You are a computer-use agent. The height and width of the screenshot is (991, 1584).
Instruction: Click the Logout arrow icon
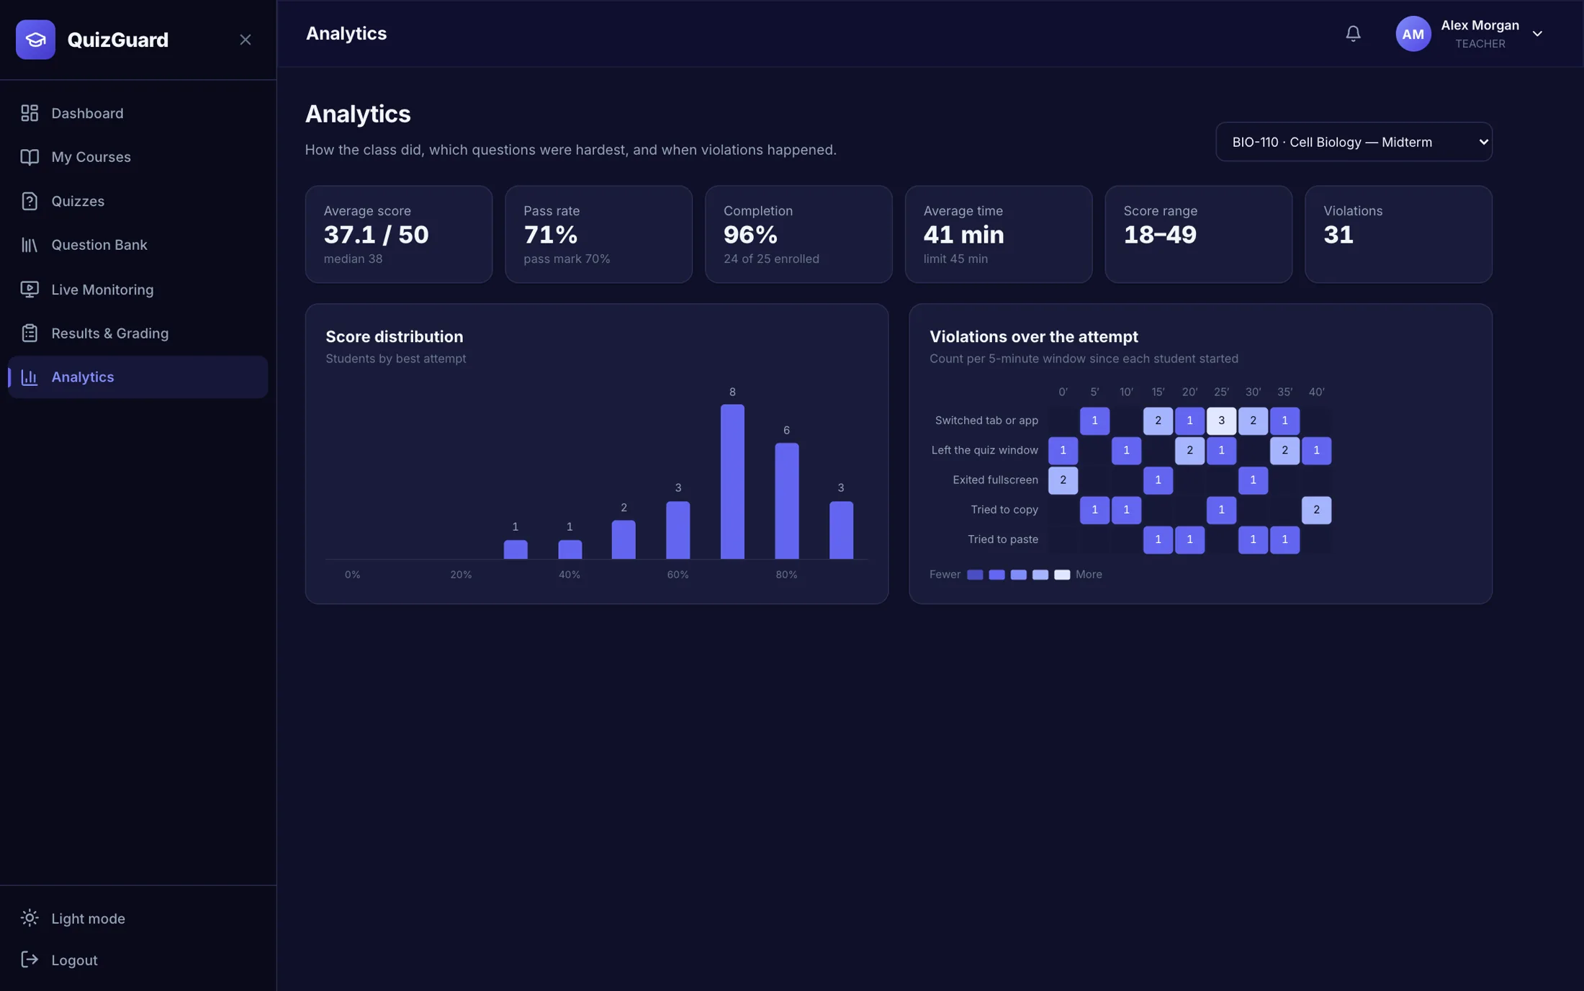tap(30, 960)
